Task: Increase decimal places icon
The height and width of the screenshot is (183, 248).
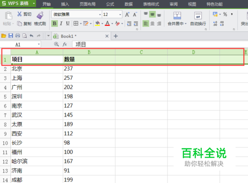Action: (215, 23)
